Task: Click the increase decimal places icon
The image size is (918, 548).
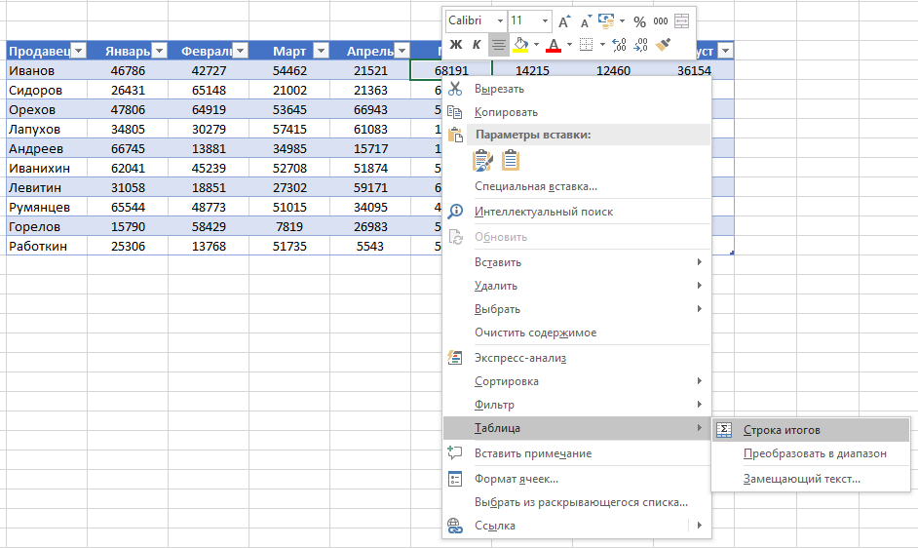Action: point(619,45)
